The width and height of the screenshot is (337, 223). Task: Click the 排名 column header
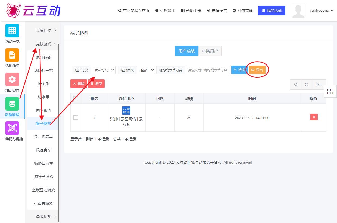pyautogui.click(x=94, y=99)
